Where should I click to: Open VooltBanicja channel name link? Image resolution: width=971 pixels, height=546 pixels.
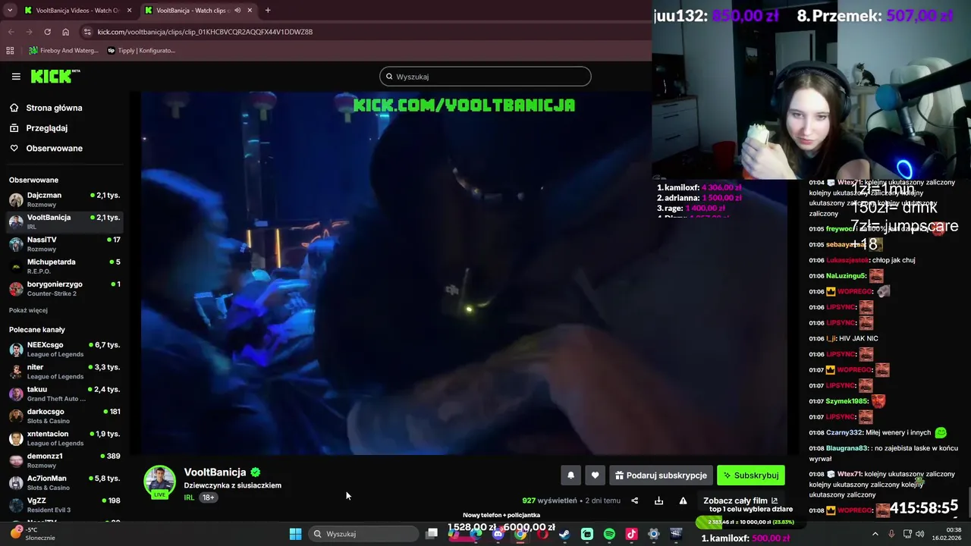coord(215,472)
